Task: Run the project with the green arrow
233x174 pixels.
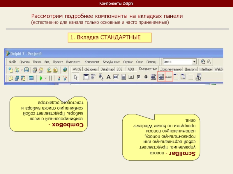Action: pos(41,78)
